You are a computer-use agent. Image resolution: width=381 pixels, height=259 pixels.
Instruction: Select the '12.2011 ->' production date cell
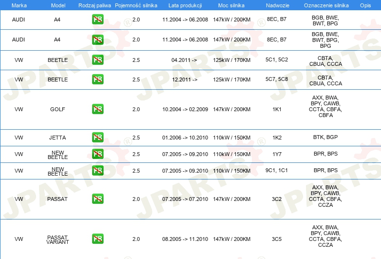point(185,80)
